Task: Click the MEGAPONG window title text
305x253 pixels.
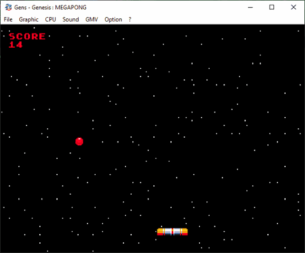Action: [x=71, y=8]
